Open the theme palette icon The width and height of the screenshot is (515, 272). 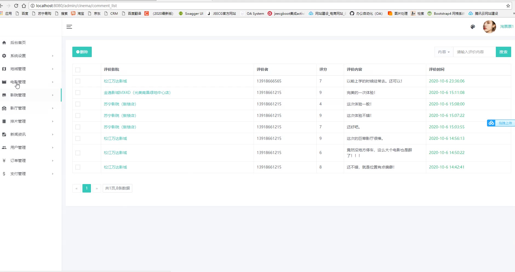click(473, 27)
